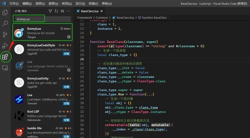250x138 pixels.
Task: Click the Tencent publisher name
Action: tap(32, 103)
